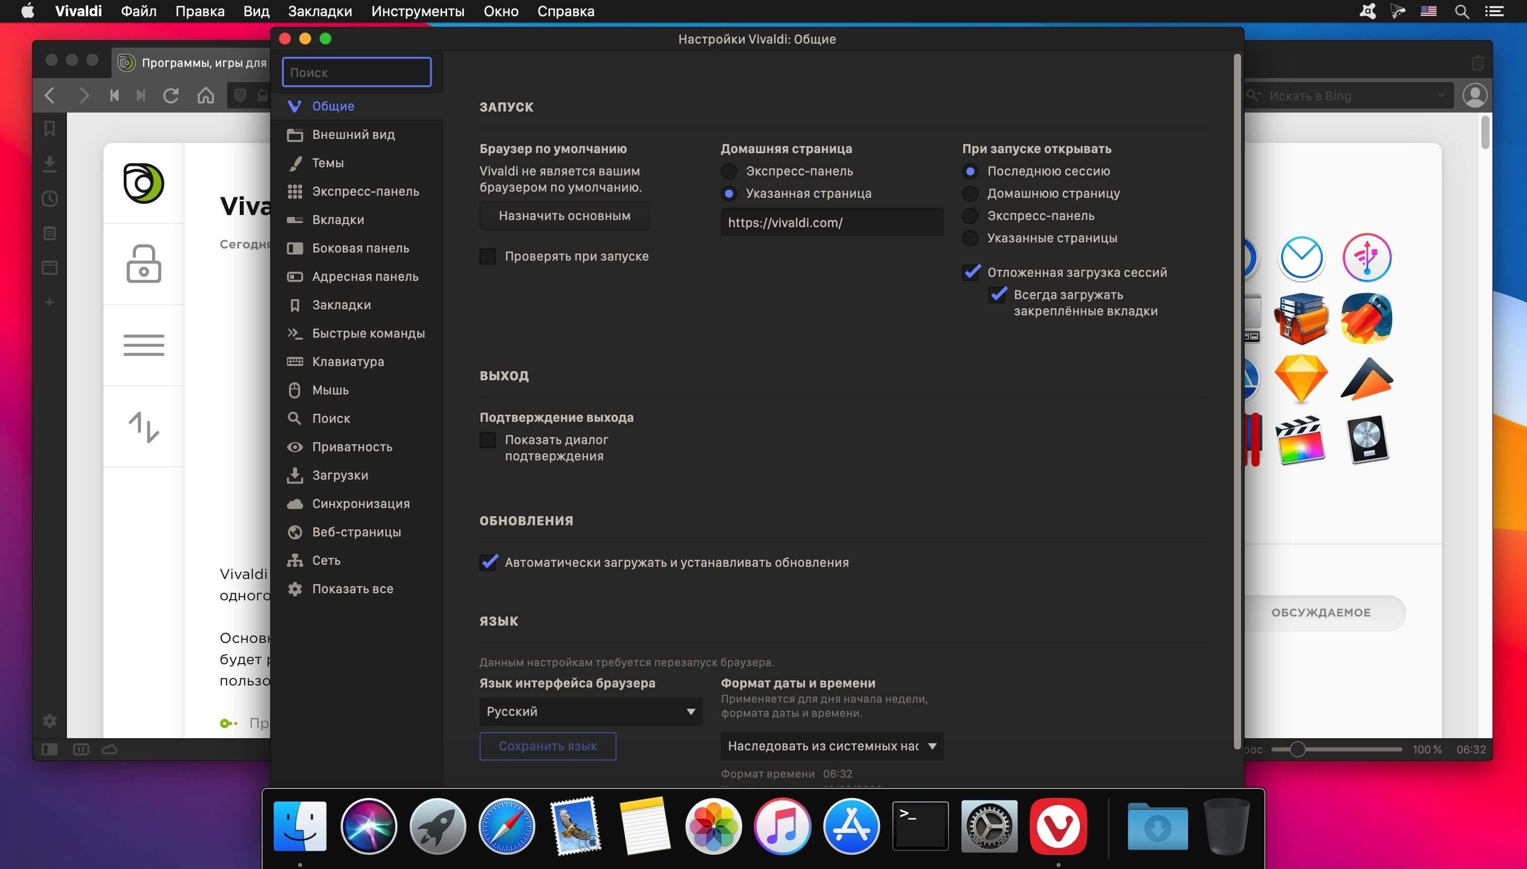Screen dimensions: 1527x869
Task: Click the user profile avatar icon
Action: pyautogui.click(x=1474, y=95)
